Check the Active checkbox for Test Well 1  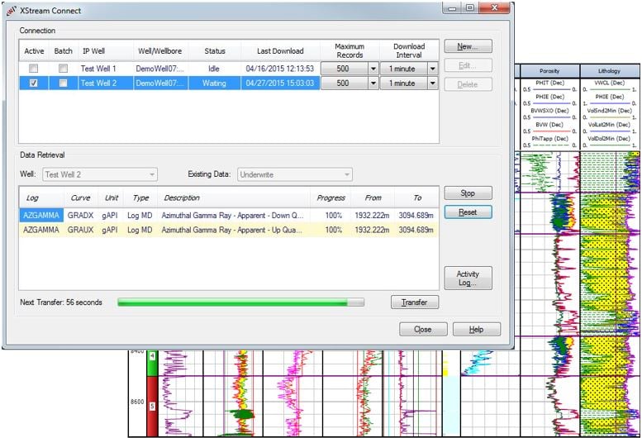coord(34,69)
